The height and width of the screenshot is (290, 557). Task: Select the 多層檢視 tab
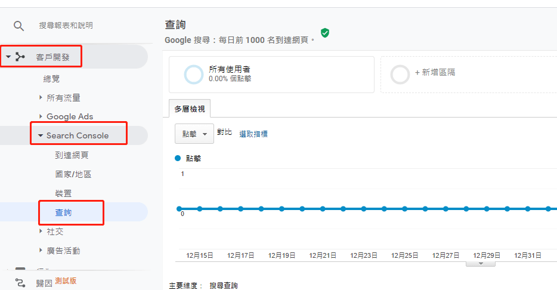coord(189,109)
